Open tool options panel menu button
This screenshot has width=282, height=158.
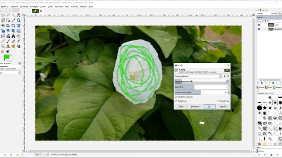tap(19, 63)
